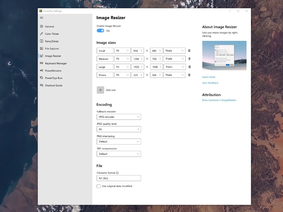283x212 pixels.
Task: Open the Fallback encoder dropdown
Action: [x=119, y=117]
